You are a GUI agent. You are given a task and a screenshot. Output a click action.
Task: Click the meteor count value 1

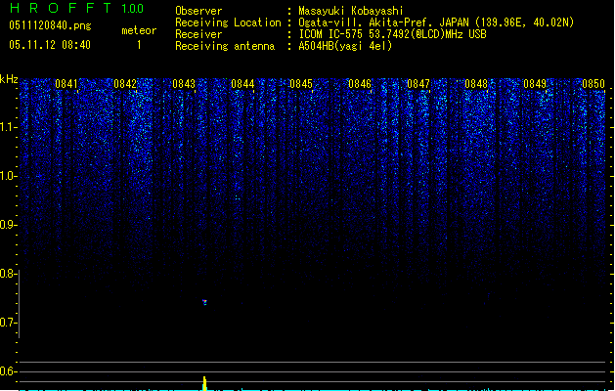pos(139,45)
